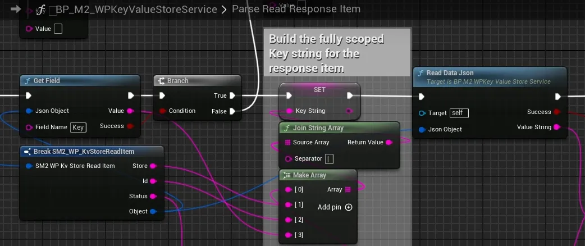
Task: Click the Branch False execution pin
Action: point(232,111)
